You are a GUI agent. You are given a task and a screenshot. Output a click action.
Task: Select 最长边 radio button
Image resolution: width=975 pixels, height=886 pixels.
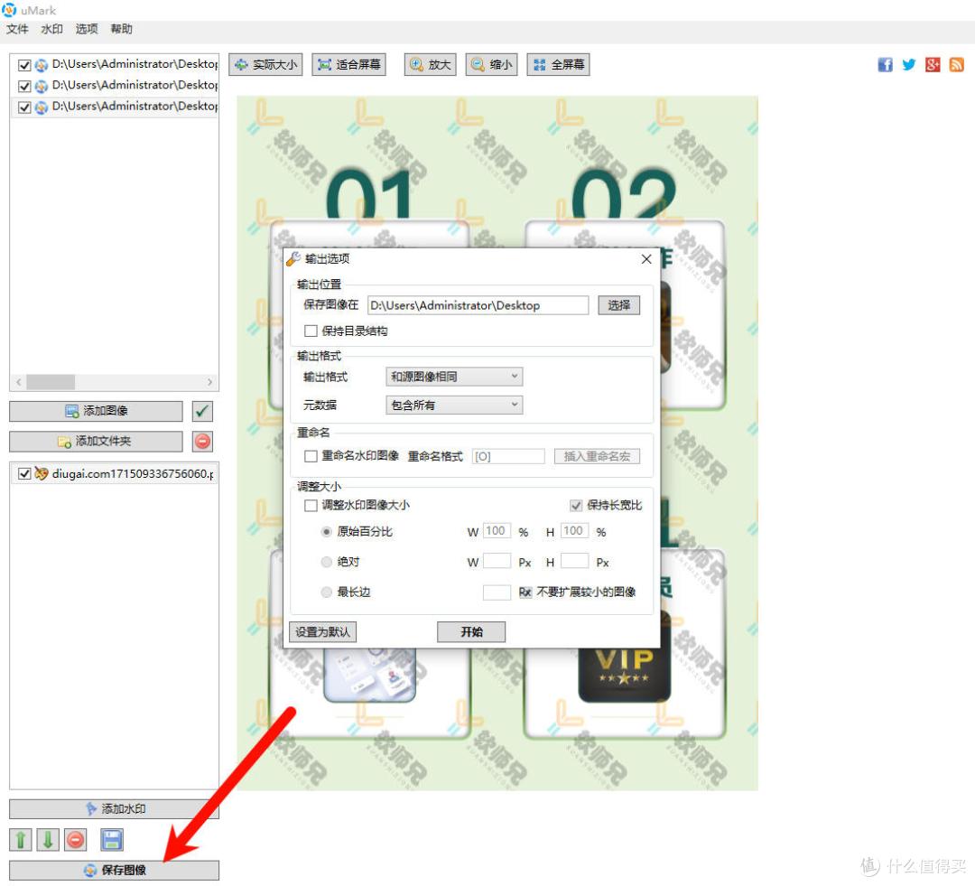(326, 592)
